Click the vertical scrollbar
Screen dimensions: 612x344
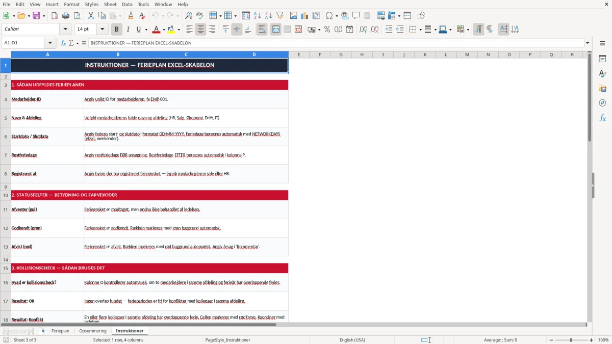[590, 187]
